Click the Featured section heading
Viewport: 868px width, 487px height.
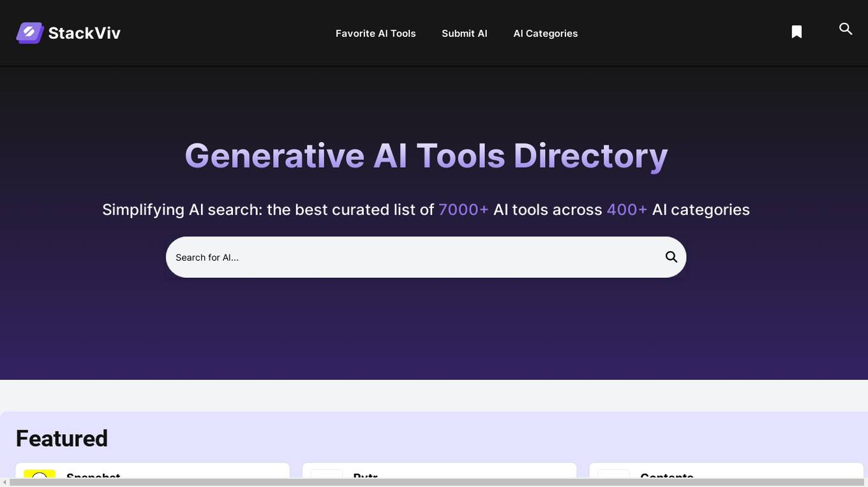[62, 439]
